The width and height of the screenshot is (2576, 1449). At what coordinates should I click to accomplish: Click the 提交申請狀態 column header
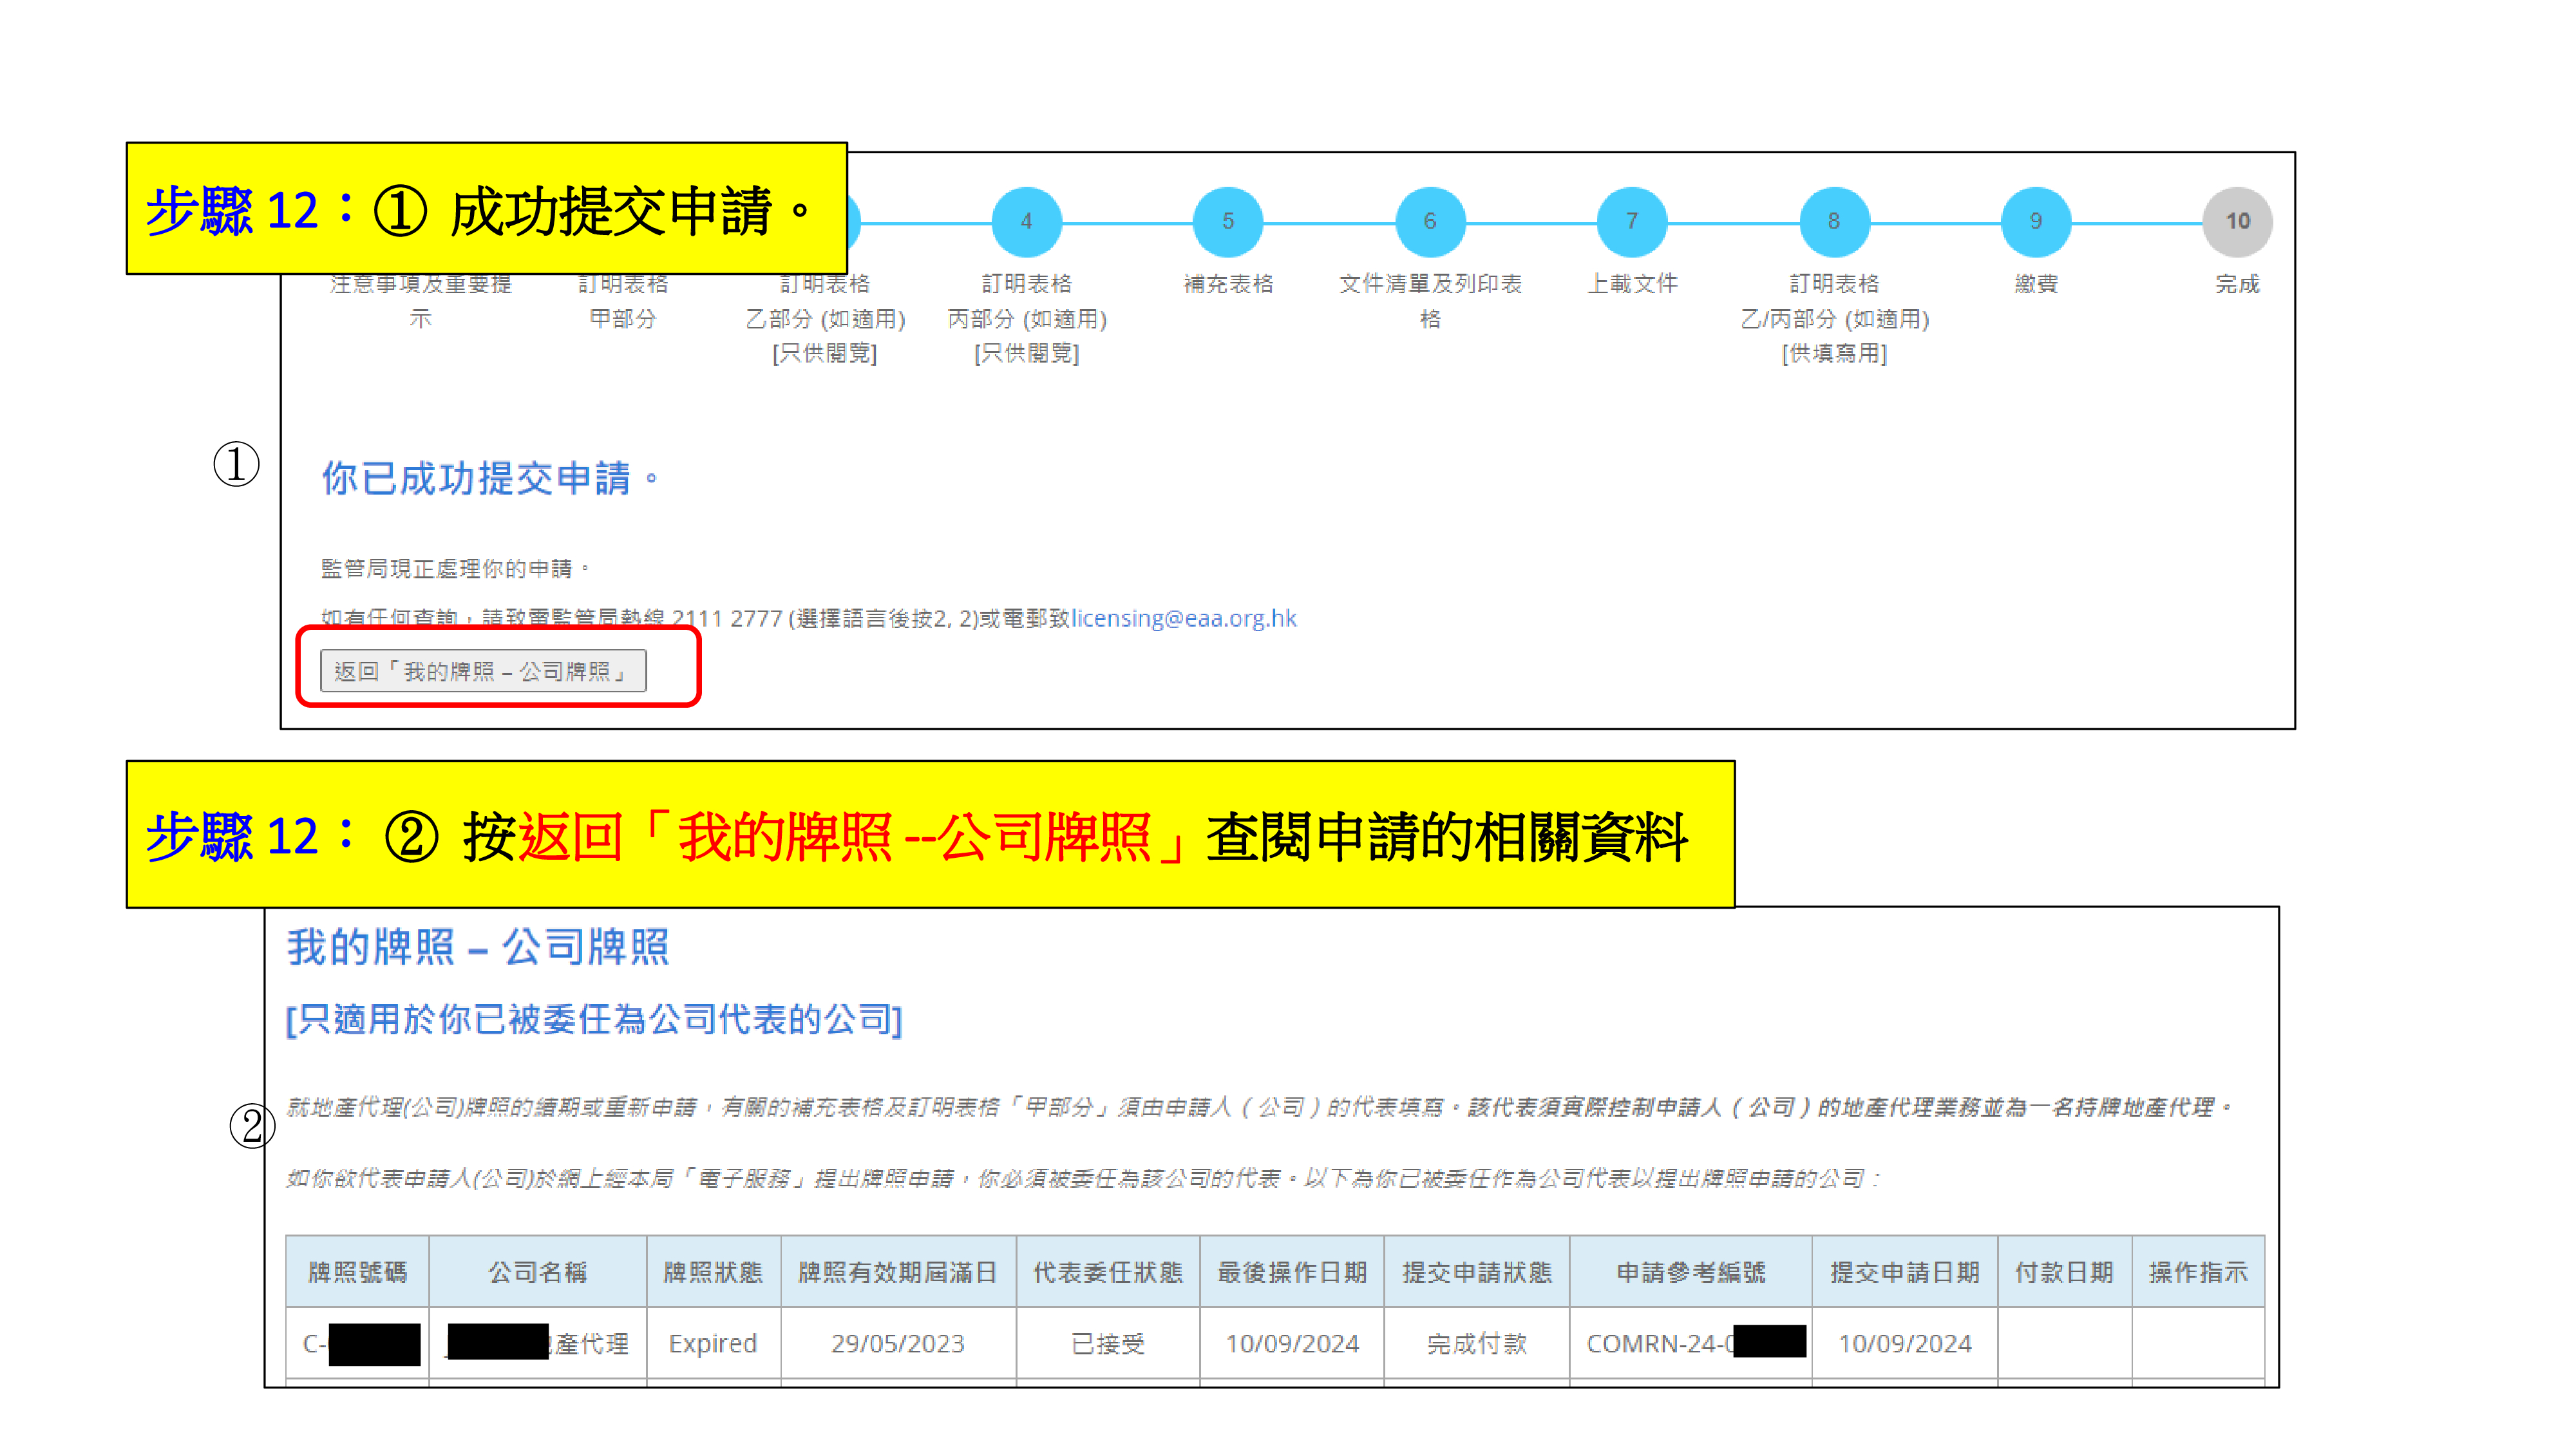(x=1476, y=1272)
